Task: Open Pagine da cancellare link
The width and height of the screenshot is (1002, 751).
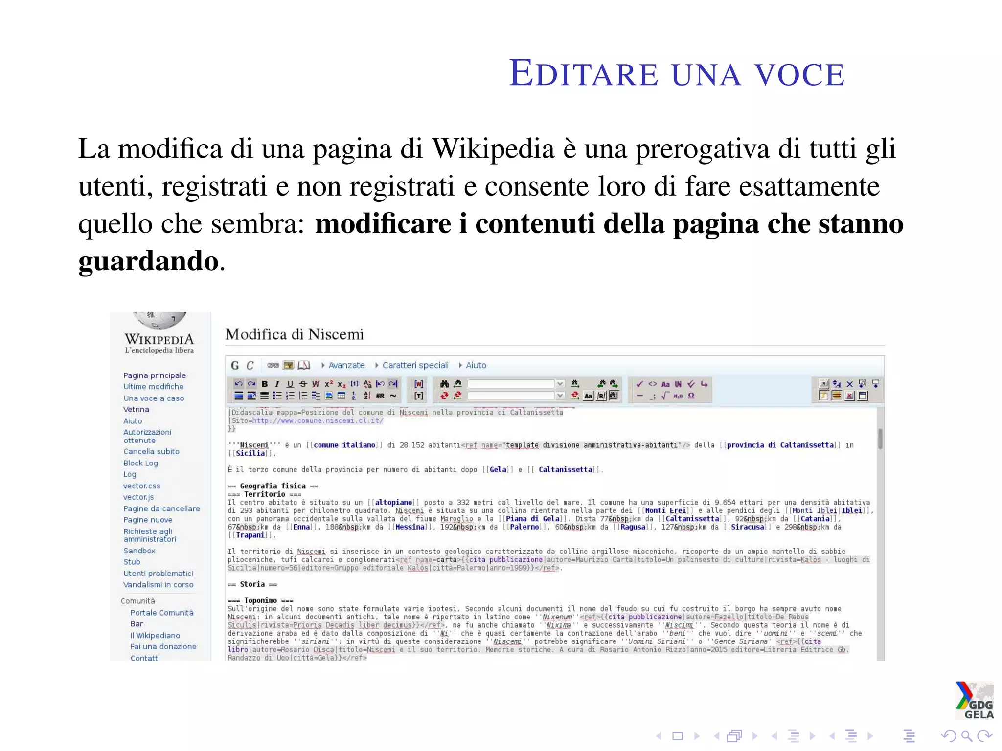Action: pos(161,508)
